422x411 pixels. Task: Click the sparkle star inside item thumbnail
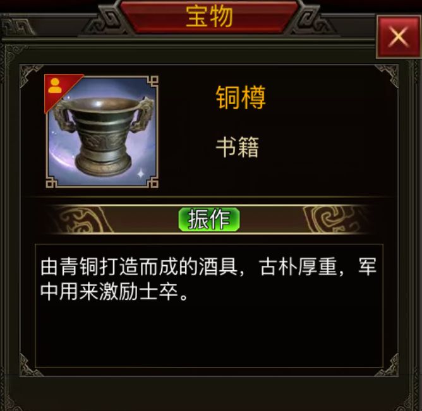click(x=141, y=174)
